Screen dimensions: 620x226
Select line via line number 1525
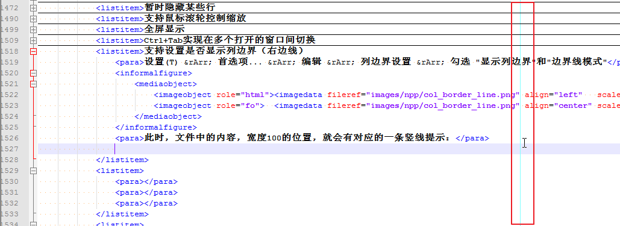click(x=9, y=127)
